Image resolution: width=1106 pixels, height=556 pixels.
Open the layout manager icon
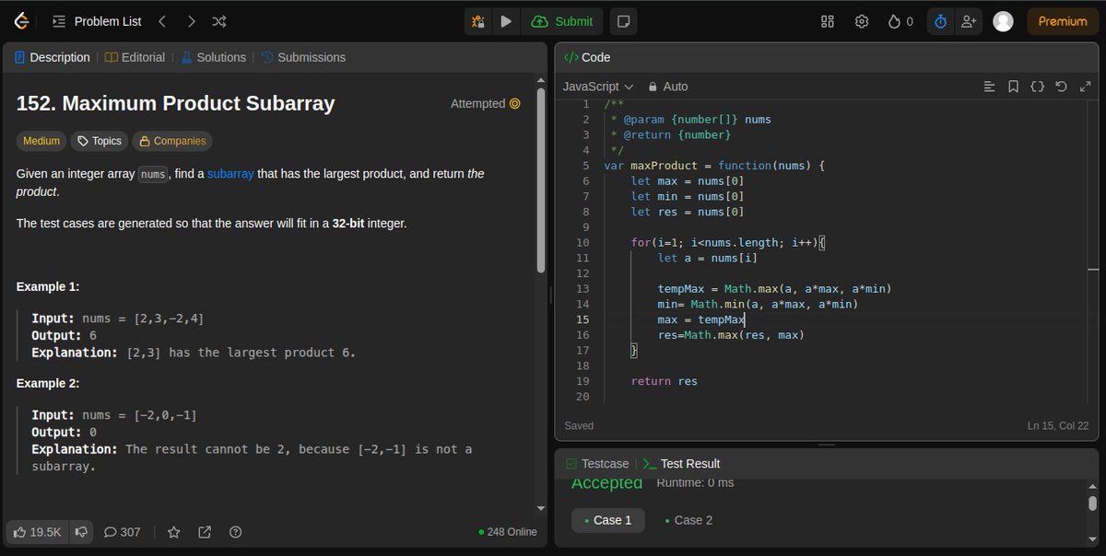828,21
